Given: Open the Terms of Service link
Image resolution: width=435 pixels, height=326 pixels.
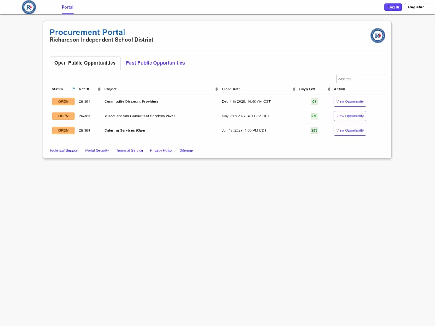Looking at the screenshot, I should (130, 150).
